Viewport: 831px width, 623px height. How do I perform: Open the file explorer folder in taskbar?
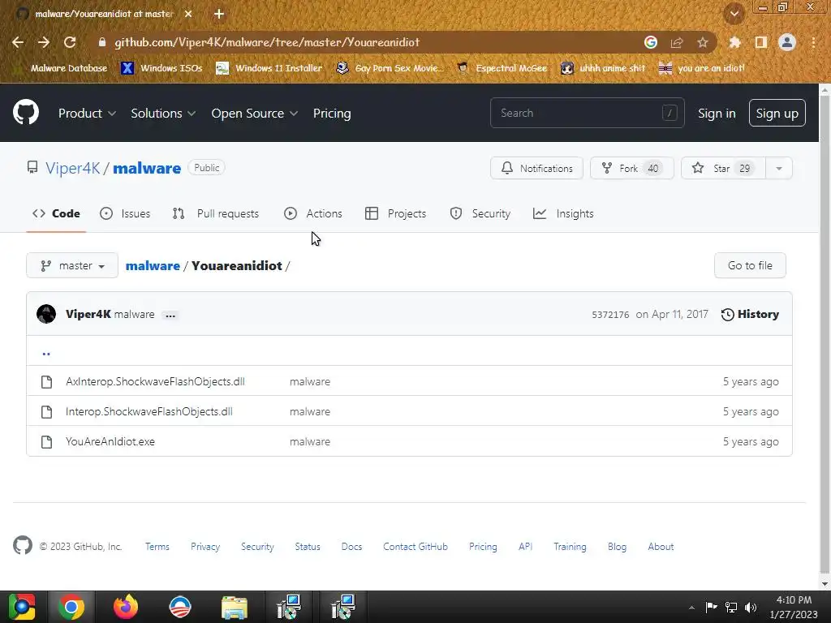pyautogui.click(x=235, y=607)
